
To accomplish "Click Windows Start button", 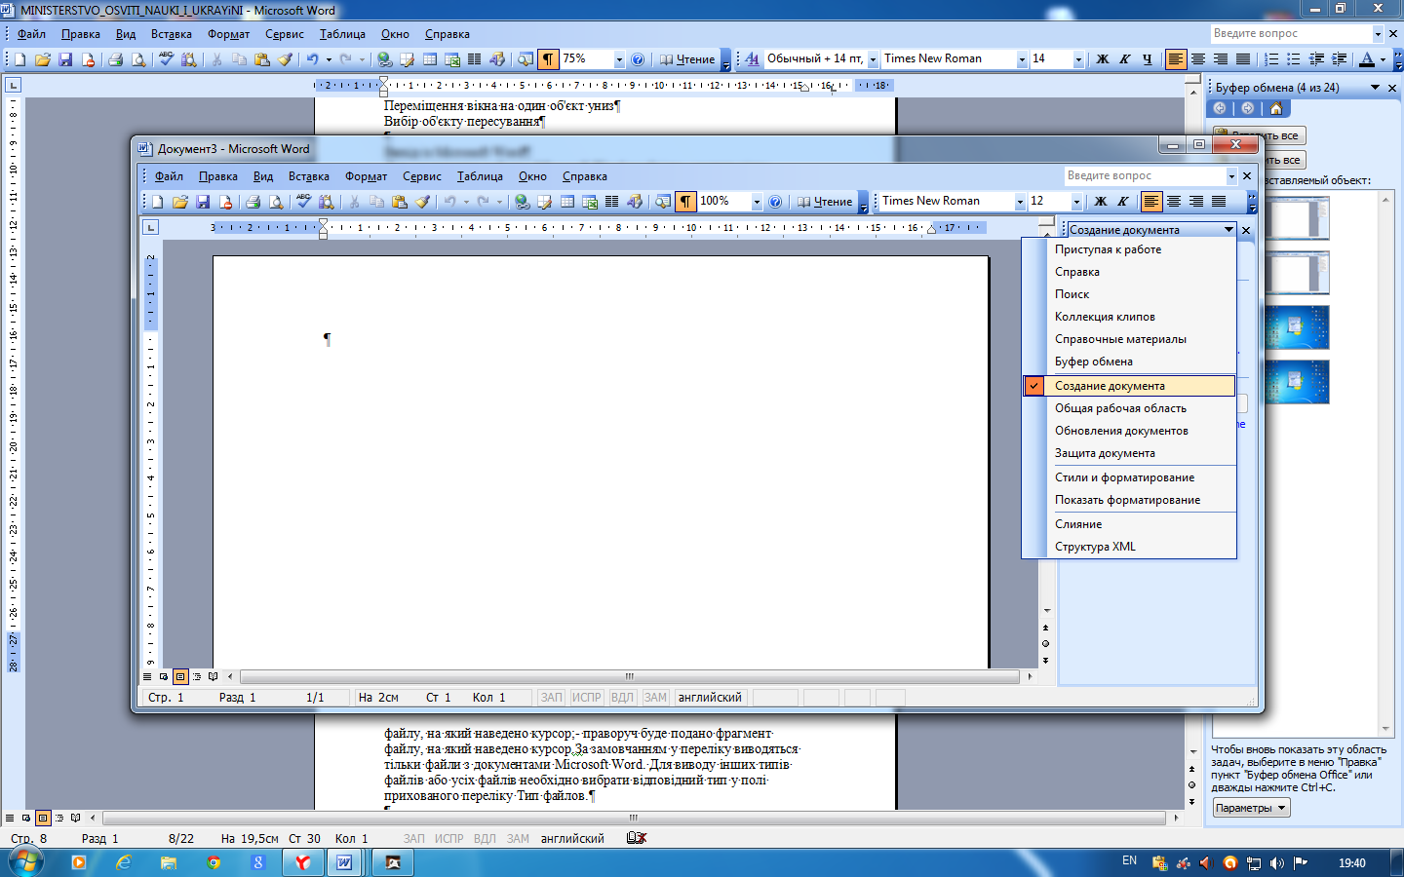I will point(25,861).
